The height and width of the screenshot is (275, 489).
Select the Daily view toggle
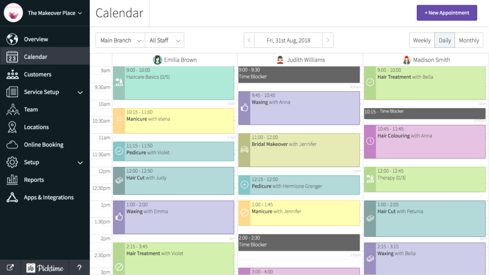pyautogui.click(x=445, y=40)
